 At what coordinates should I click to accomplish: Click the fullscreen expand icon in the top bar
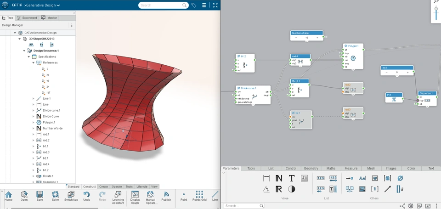[x=215, y=5]
